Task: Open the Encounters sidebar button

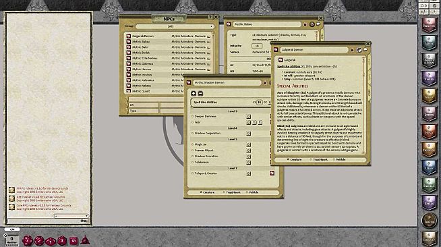Action: 429,149
